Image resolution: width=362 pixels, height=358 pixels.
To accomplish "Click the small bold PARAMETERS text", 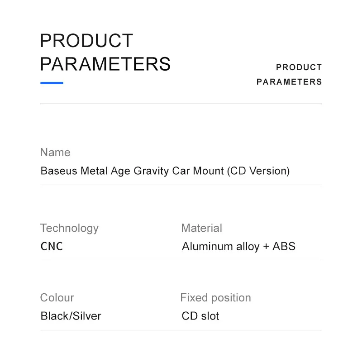I will (289, 82).
